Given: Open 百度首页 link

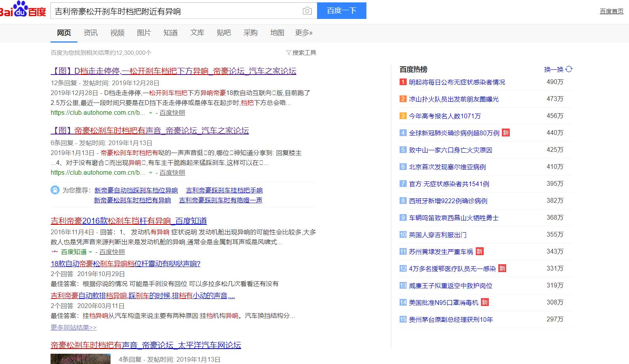Looking at the screenshot, I should (612, 11).
